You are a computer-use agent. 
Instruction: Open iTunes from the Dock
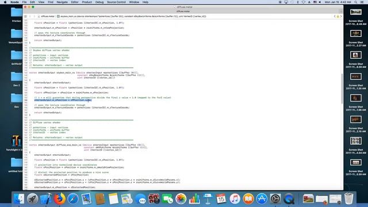(235, 198)
